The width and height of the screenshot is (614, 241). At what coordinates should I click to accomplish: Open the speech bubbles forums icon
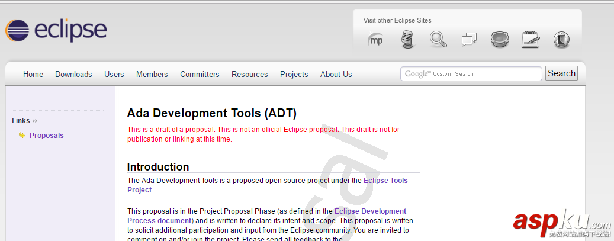point(469,40)
